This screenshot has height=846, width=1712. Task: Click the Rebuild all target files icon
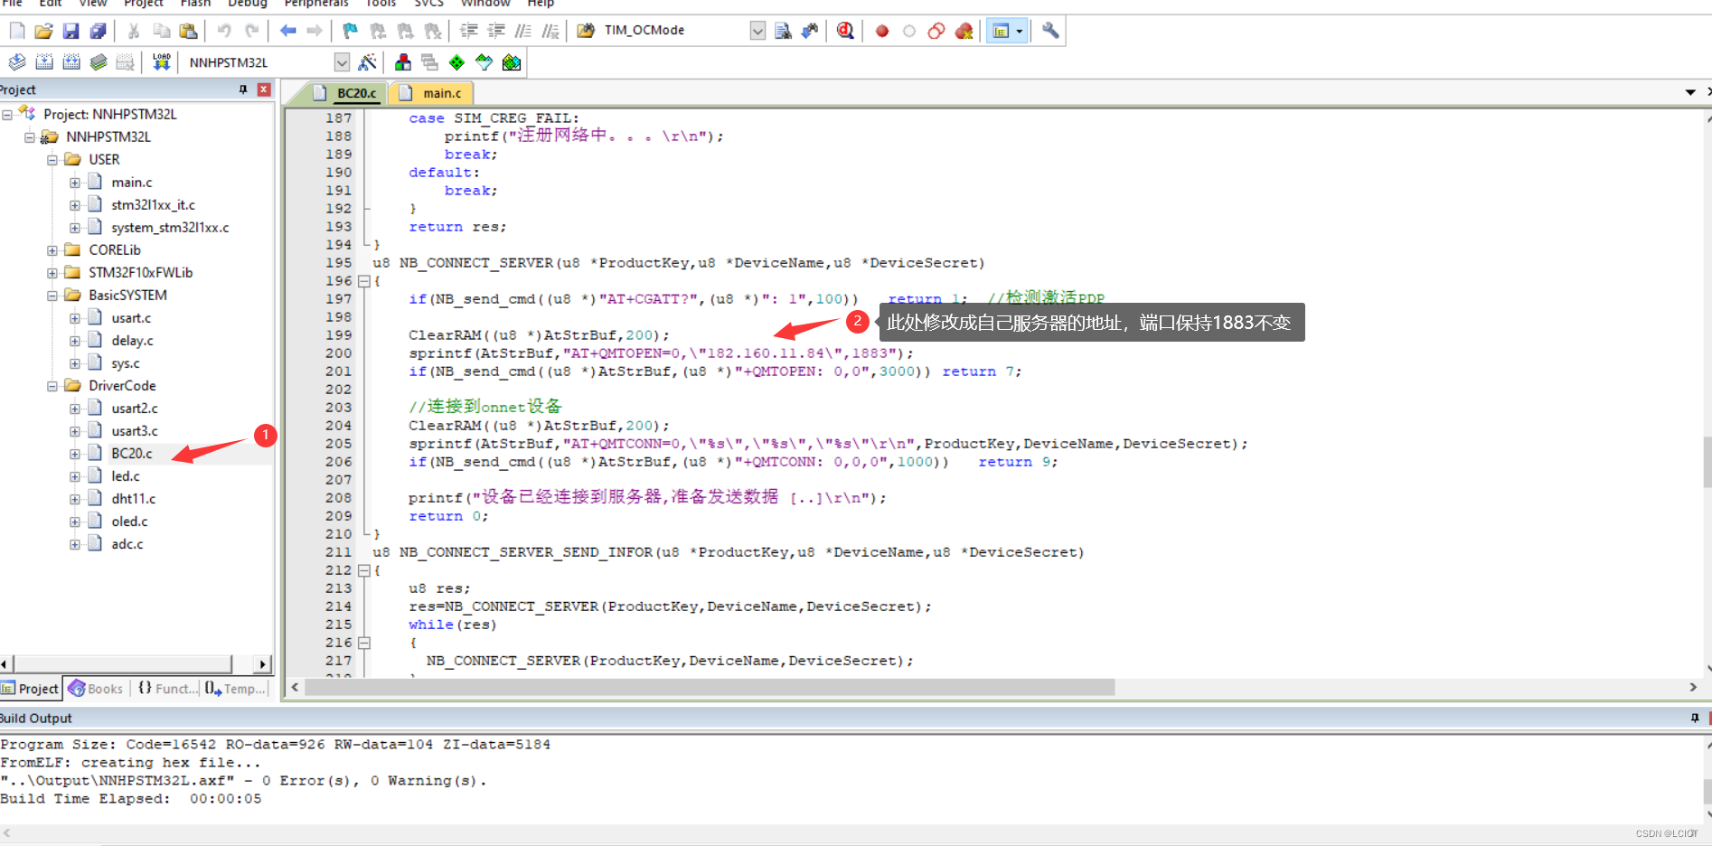click(71, 62)
